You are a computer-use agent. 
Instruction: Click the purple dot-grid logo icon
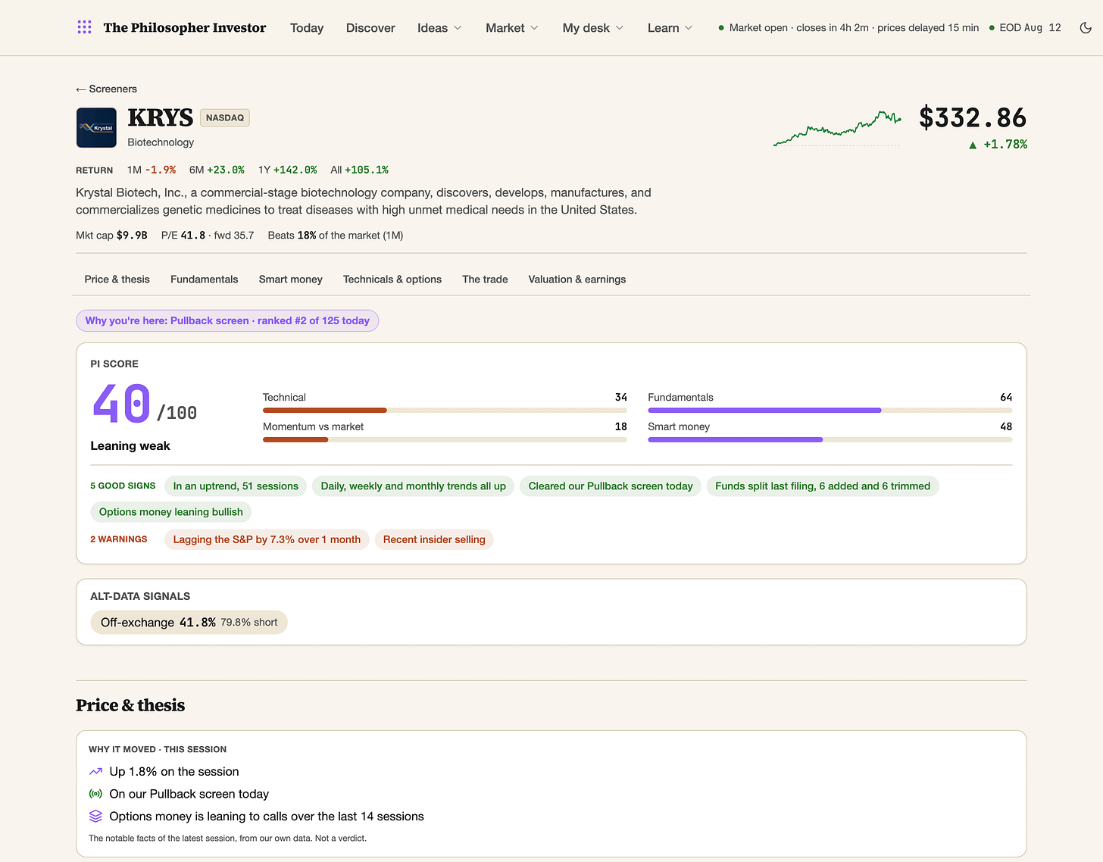(84, 27)
